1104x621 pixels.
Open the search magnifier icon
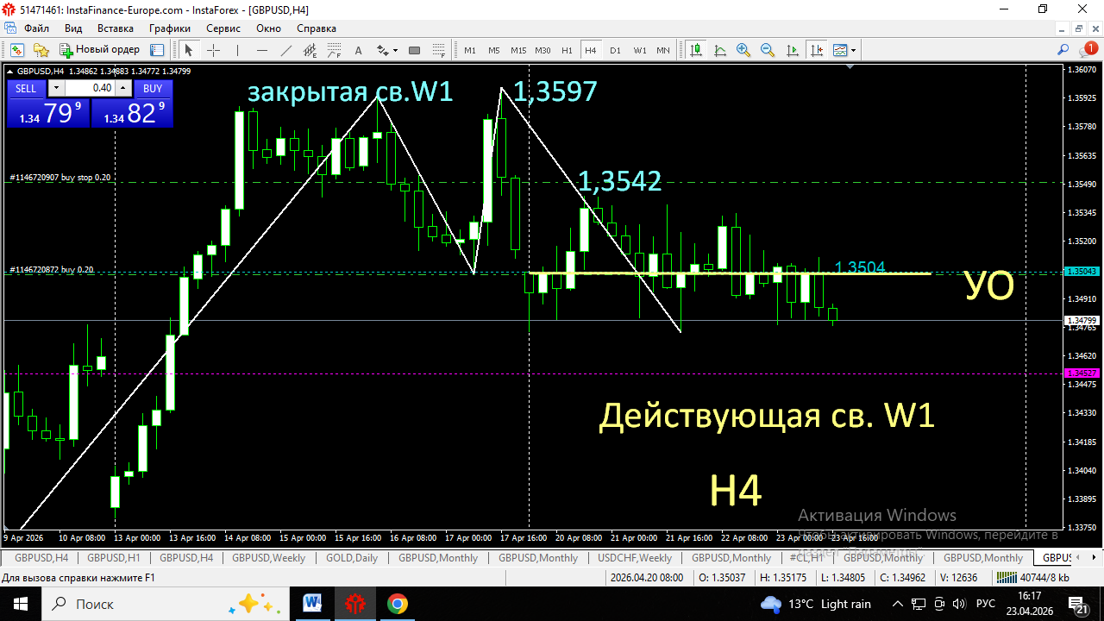(1063, 49)
